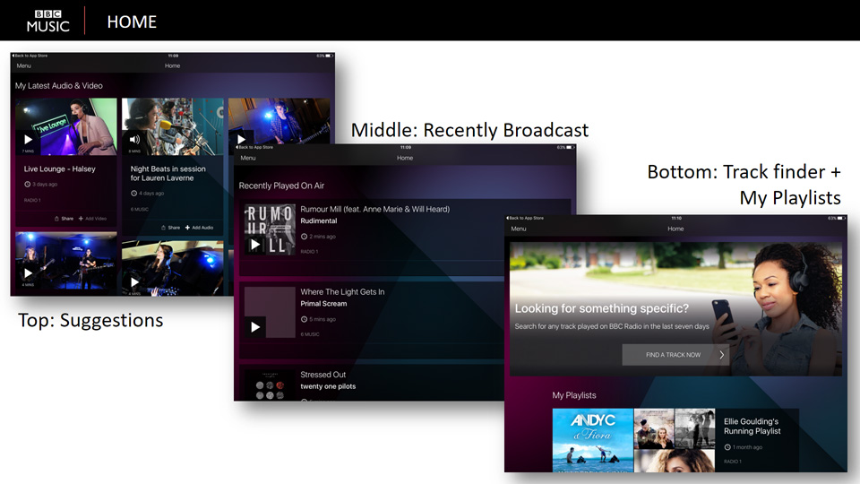
Task: Select the Rumour Mill song title
Action: [374, 209]
